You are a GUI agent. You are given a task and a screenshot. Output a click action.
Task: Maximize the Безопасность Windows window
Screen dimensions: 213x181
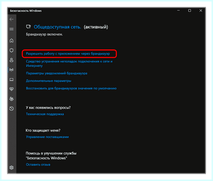coord(190,10)
